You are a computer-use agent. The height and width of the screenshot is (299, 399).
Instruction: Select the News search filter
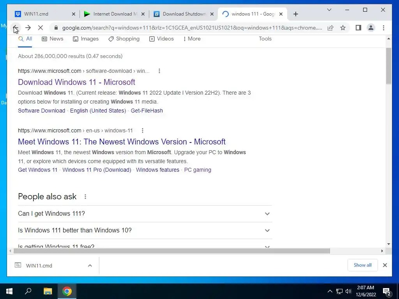[52, 39]
